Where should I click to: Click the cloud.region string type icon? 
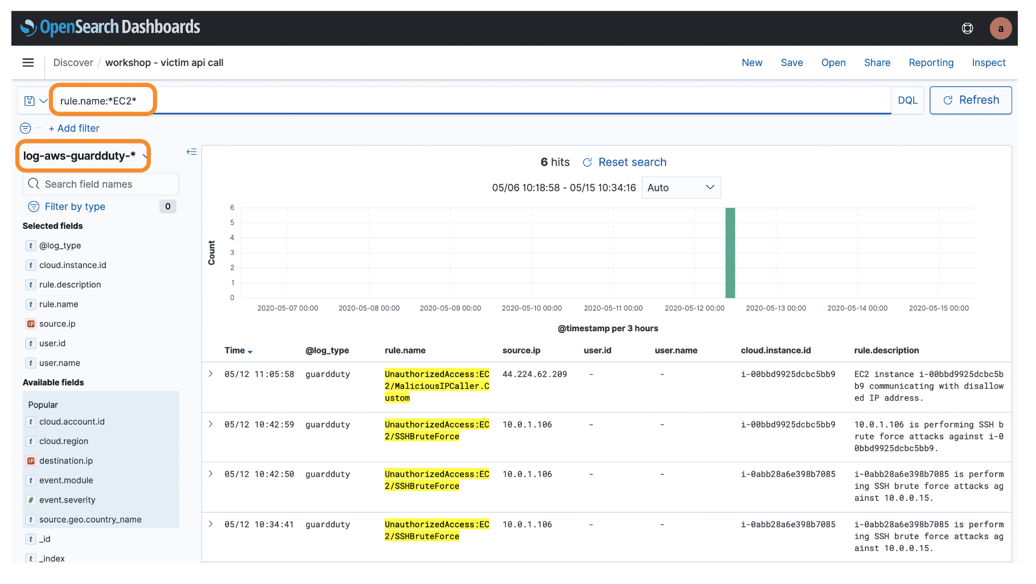point(31,441)
